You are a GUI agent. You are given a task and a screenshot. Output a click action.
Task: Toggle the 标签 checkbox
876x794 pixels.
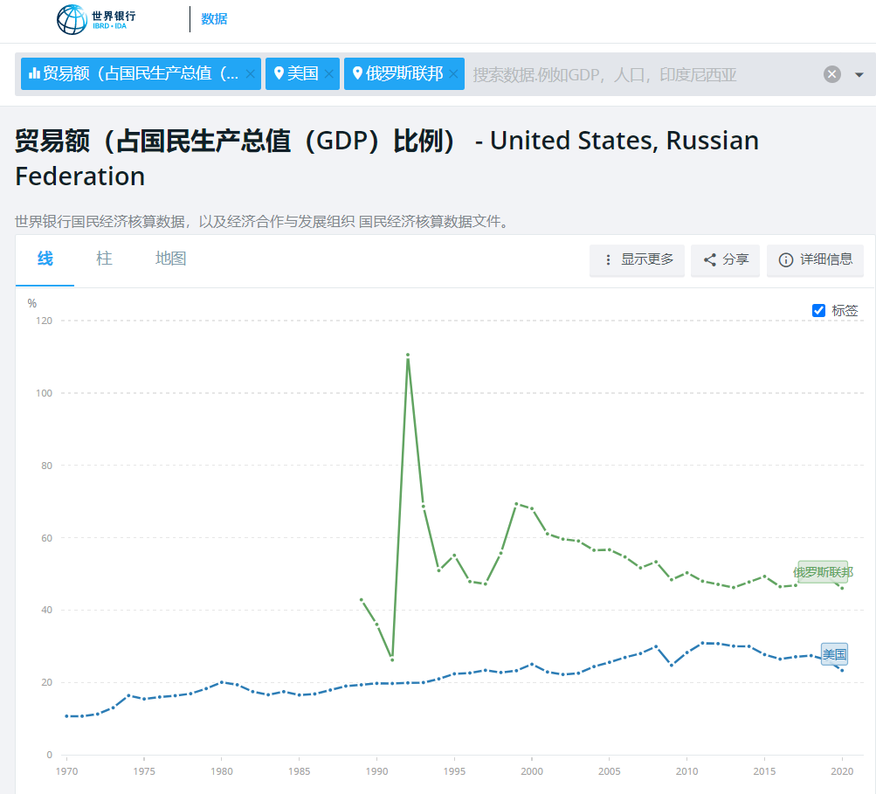pos(818,310)
